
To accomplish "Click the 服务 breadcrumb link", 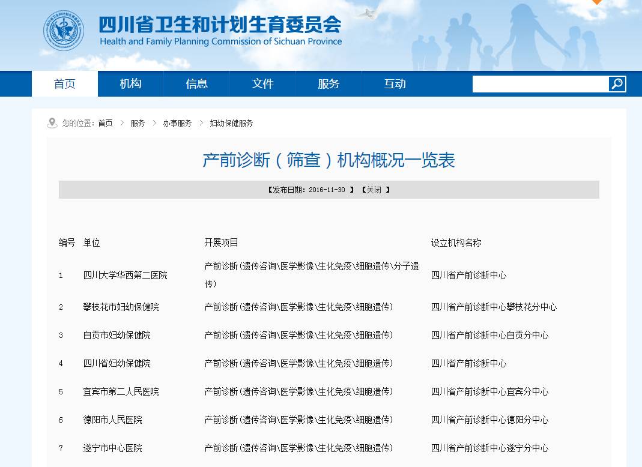I will [138, 123].
